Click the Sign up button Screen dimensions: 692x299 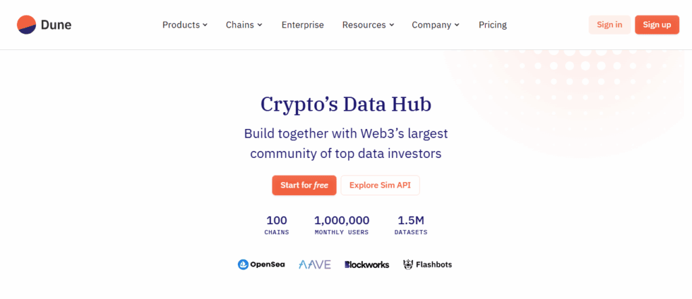pyautogui.click(x=657, y=25)
